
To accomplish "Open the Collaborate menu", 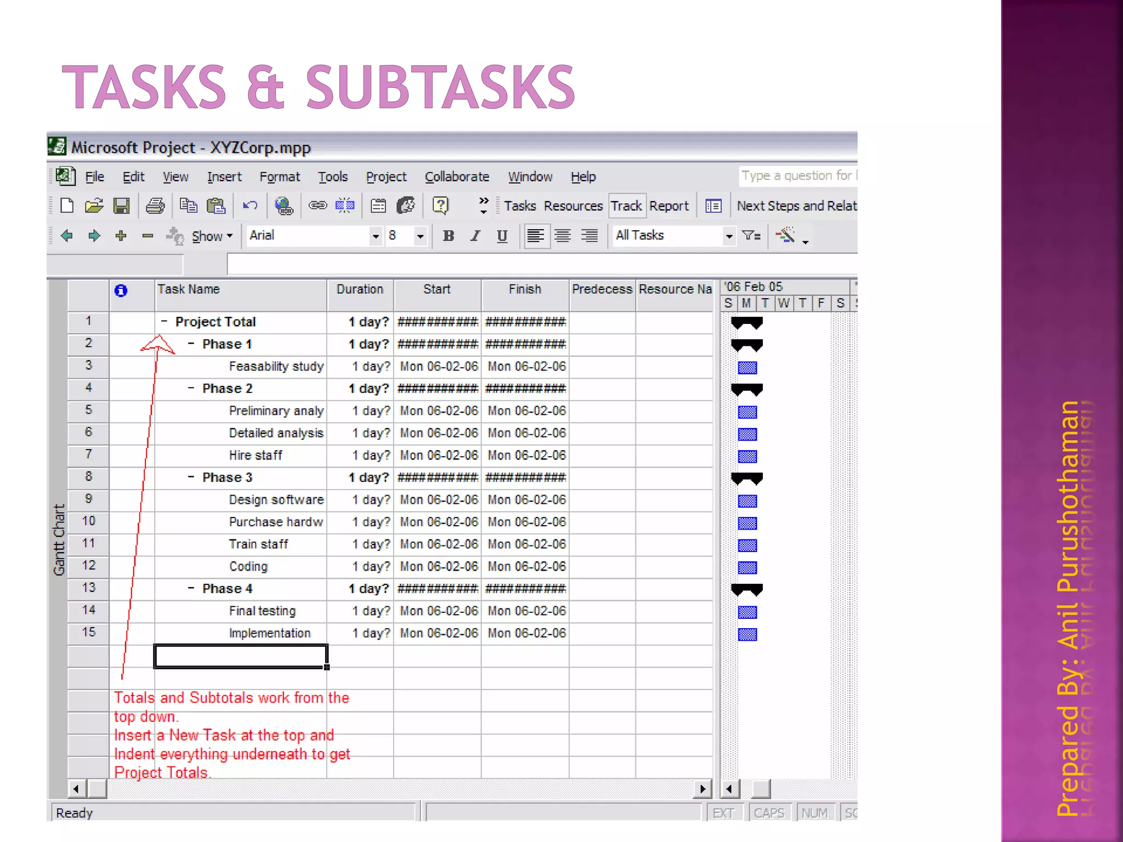I will [457, 177].
